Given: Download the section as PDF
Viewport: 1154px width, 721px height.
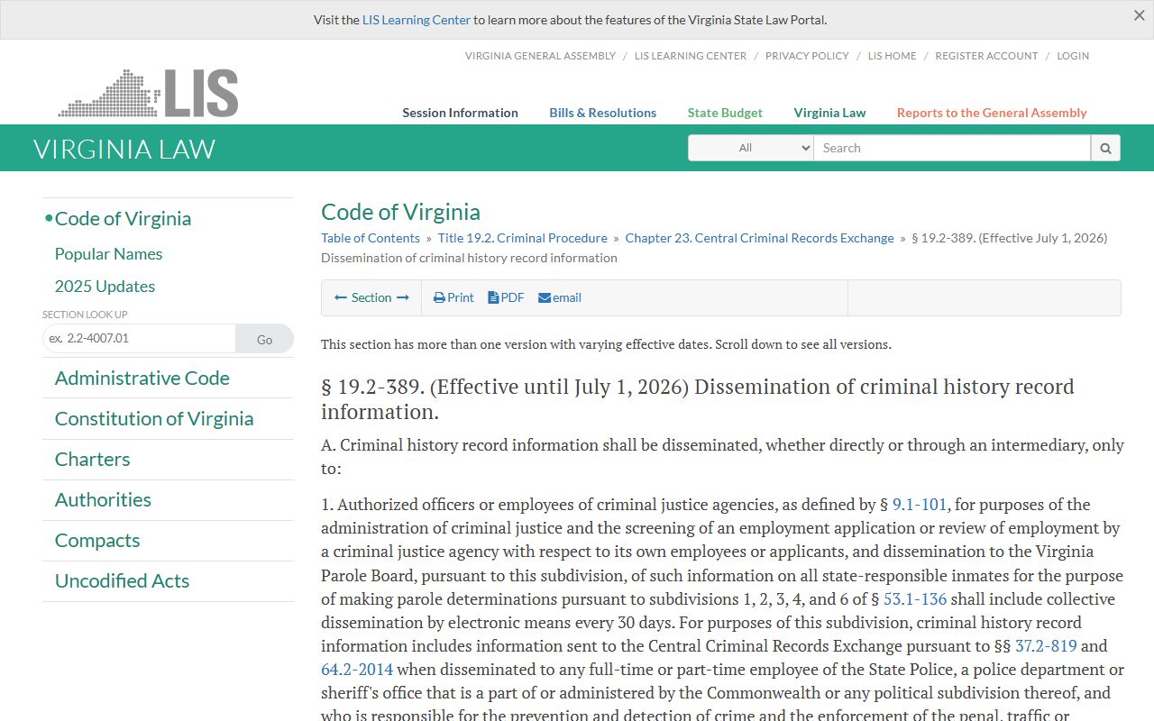Looking at the screenshot, I should [x=506, y=297].
